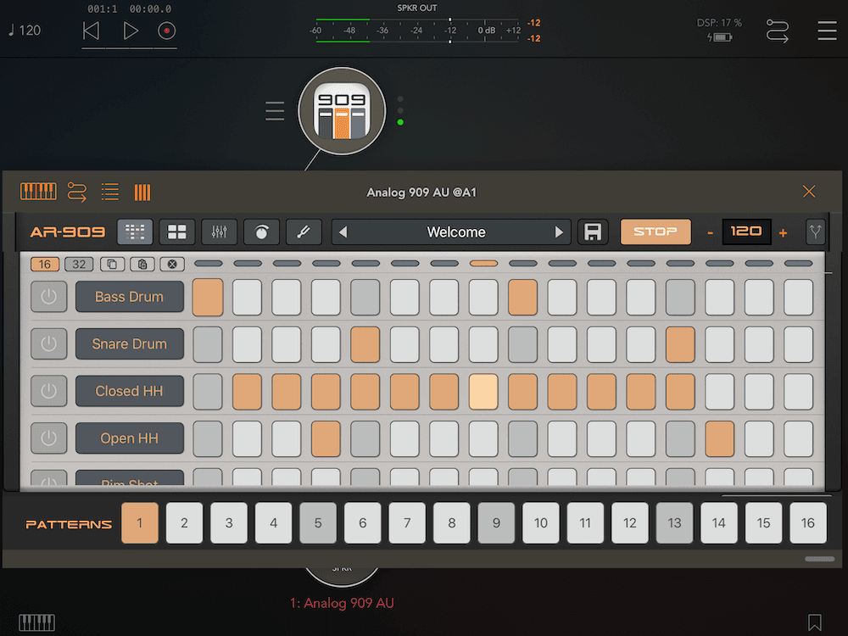Viewport: 848px width, 636px height.
Task: Increase tempo with the plus control
Action: click(783, 232)
